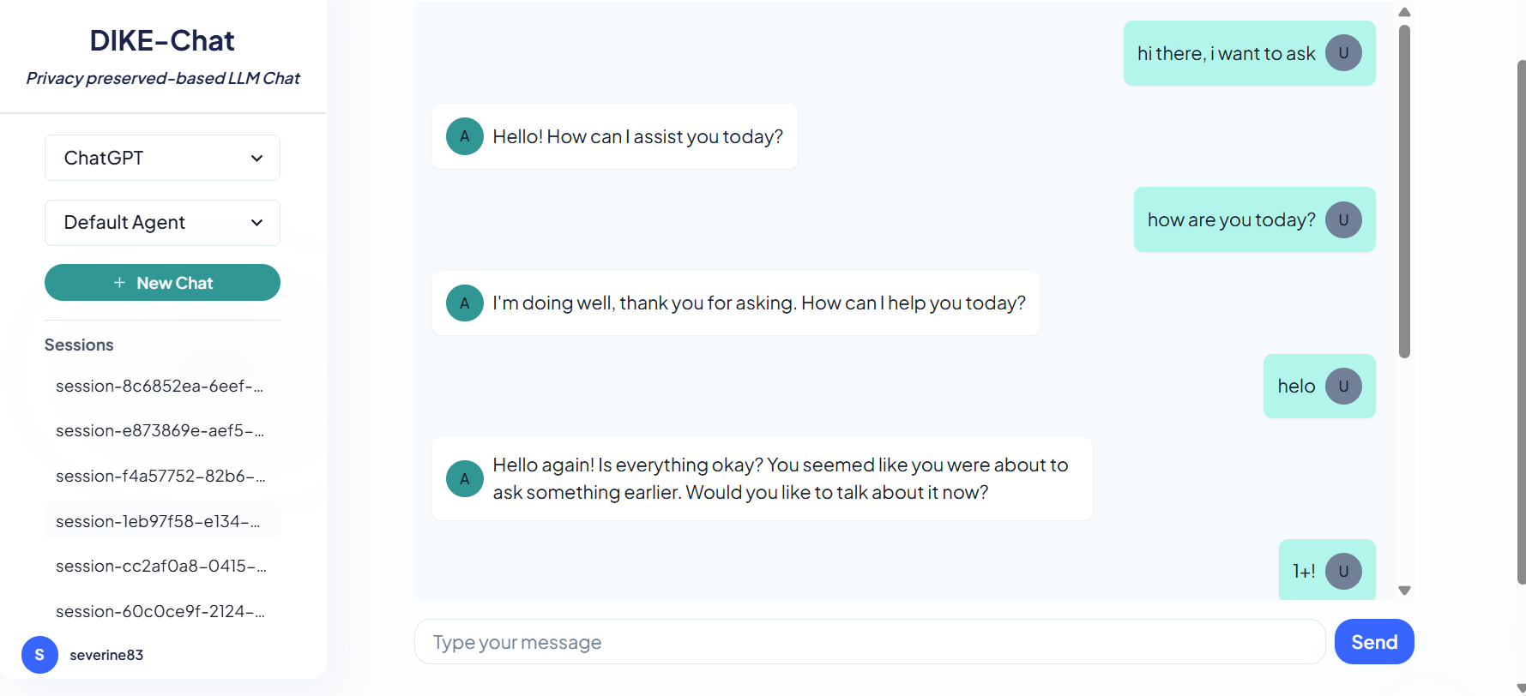Click the 'Type your message' input field
1526x696 pixels.
(870, 642)
